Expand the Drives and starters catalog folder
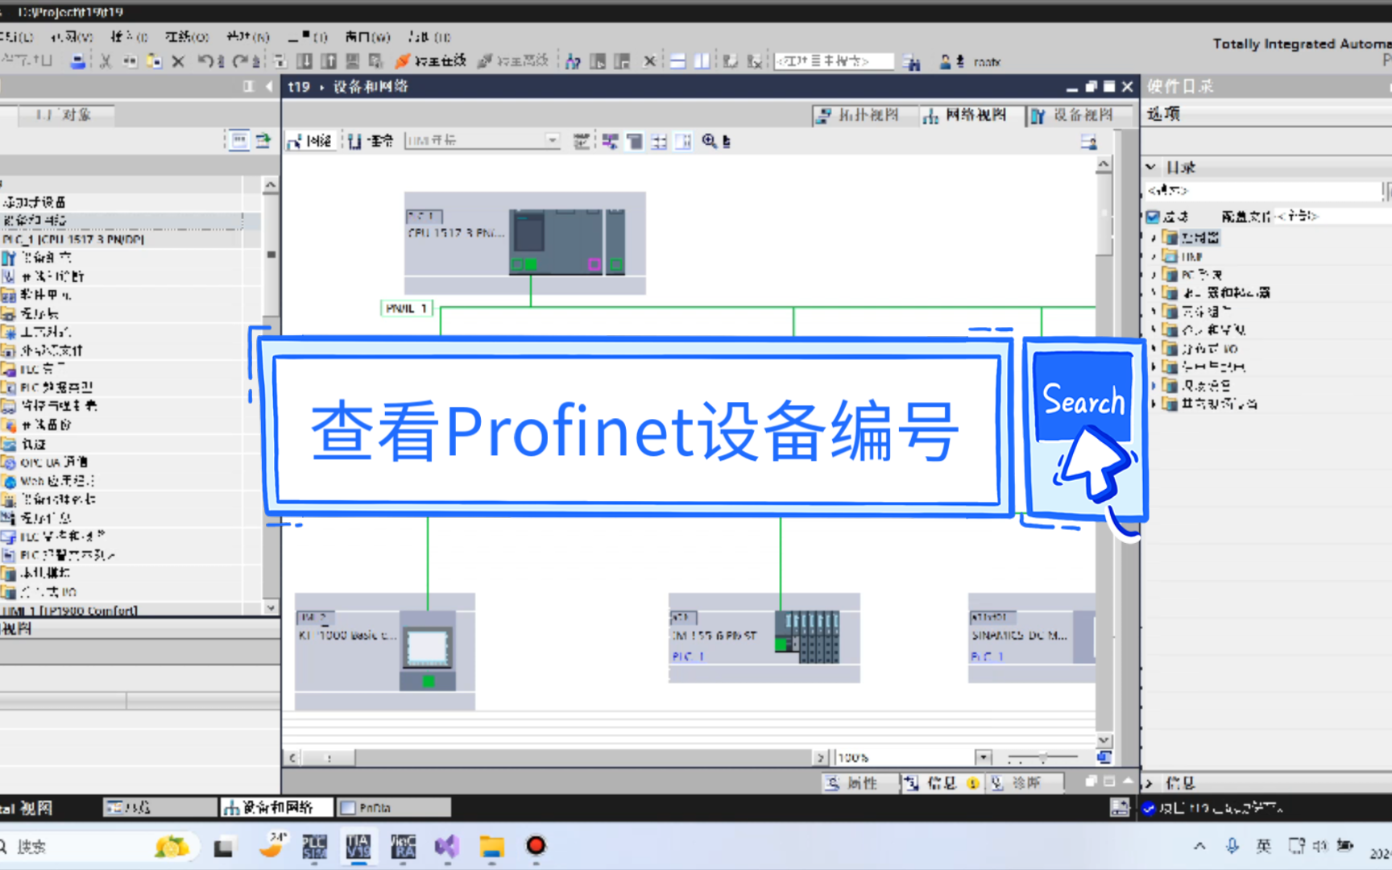Viewport: 1392px width, 870px height. click(1154, 293)
